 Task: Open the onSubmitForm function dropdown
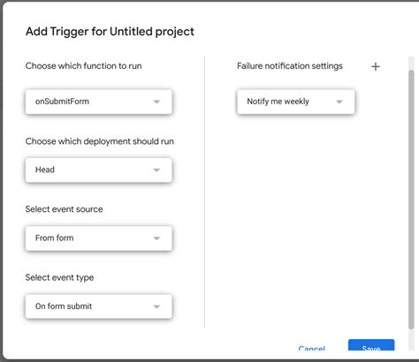[x=99, y=102]
